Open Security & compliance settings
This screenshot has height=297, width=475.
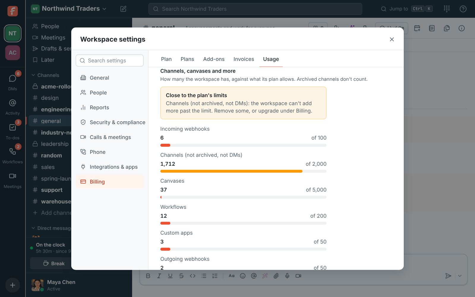click(x=110, y=122)
